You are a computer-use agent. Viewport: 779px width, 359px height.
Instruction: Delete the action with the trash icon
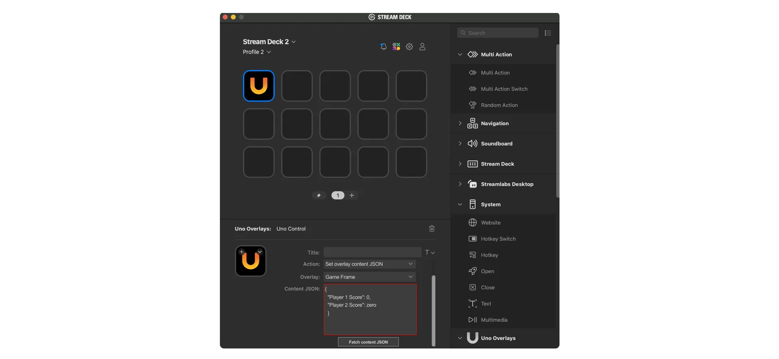tap(432, 229)
